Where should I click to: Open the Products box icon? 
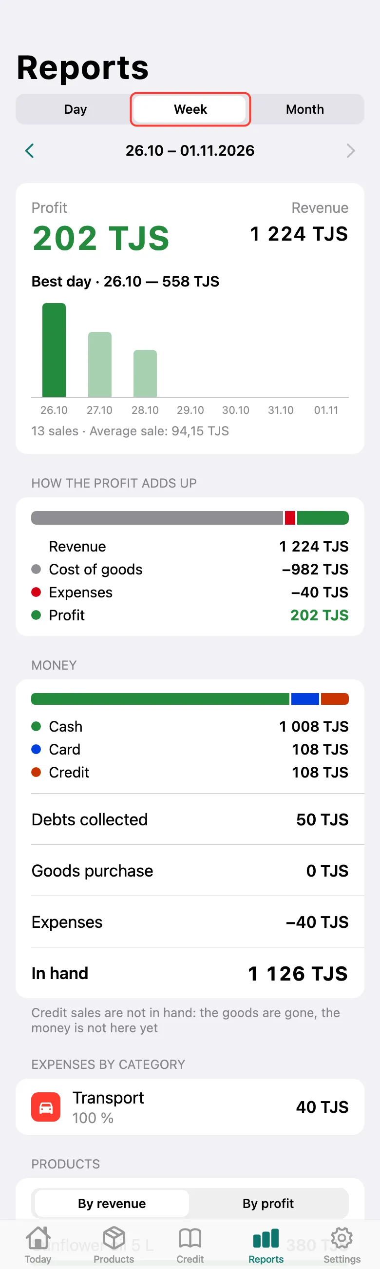114,1238
